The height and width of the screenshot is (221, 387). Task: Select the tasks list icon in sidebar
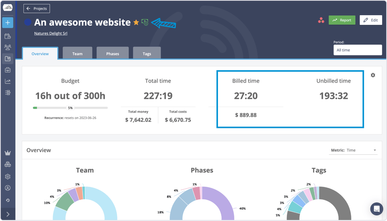pos(7,93)
